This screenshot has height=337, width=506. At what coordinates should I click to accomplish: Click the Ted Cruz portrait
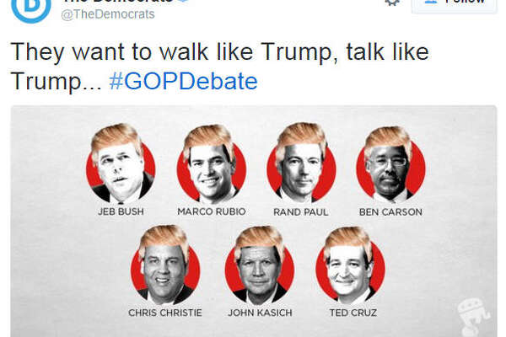click(x=351, y=265)
